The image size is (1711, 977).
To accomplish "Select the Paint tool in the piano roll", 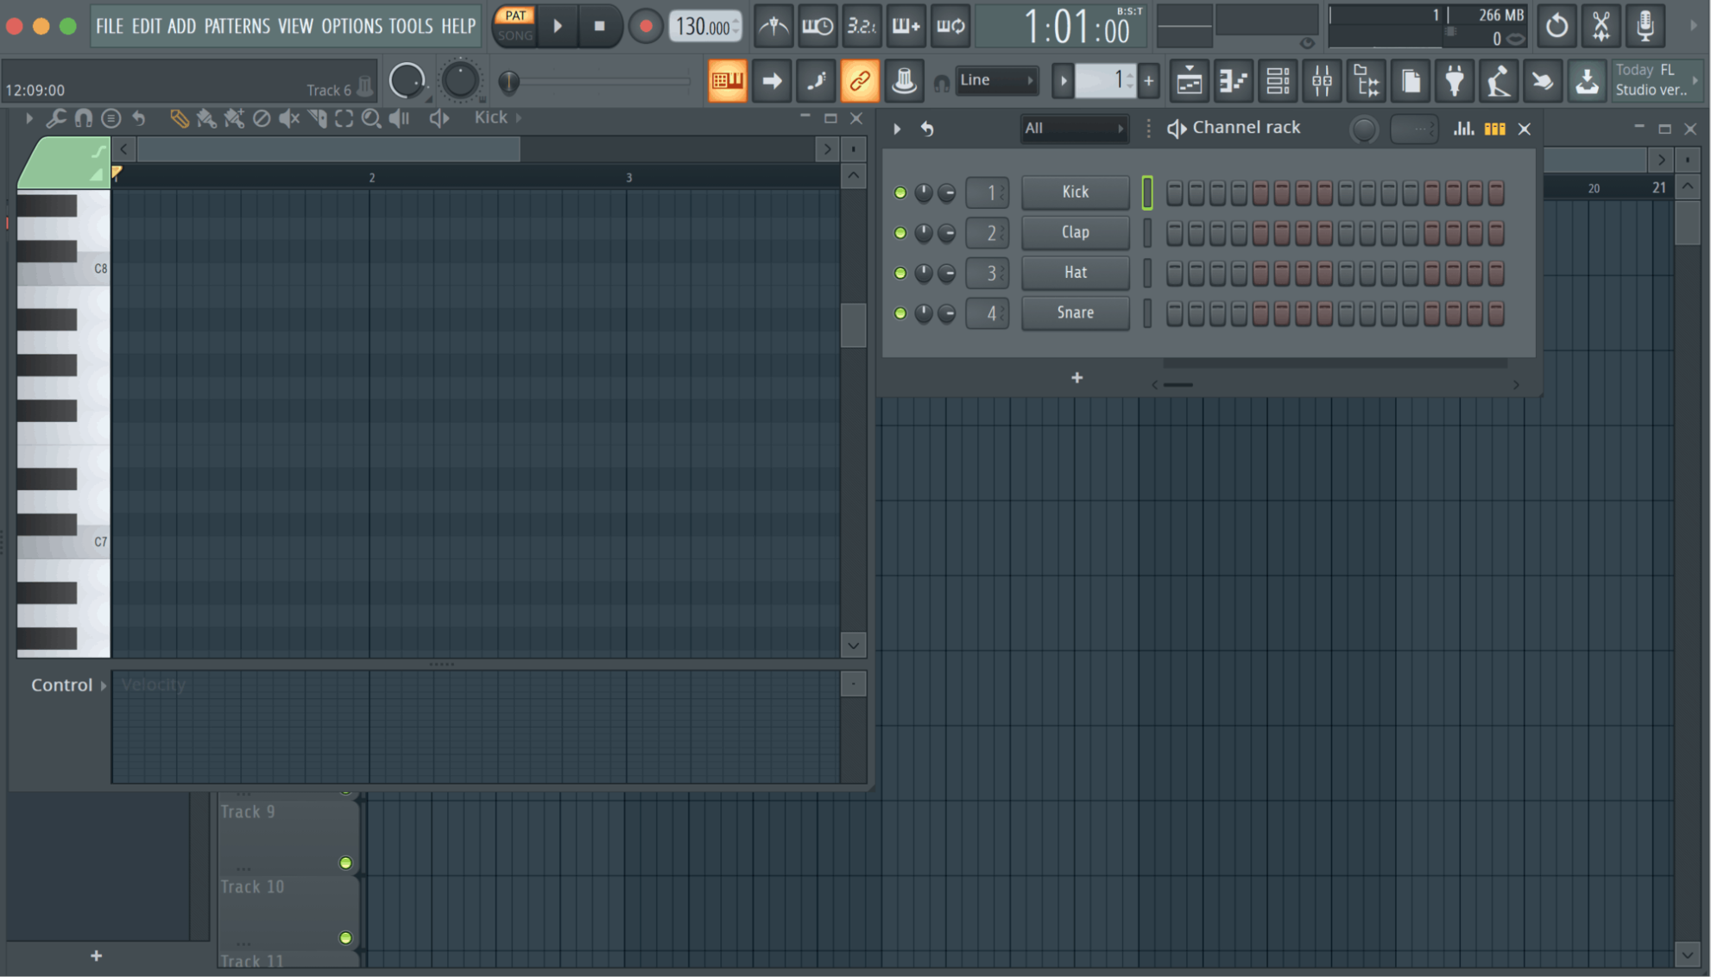I will point(206,118).
